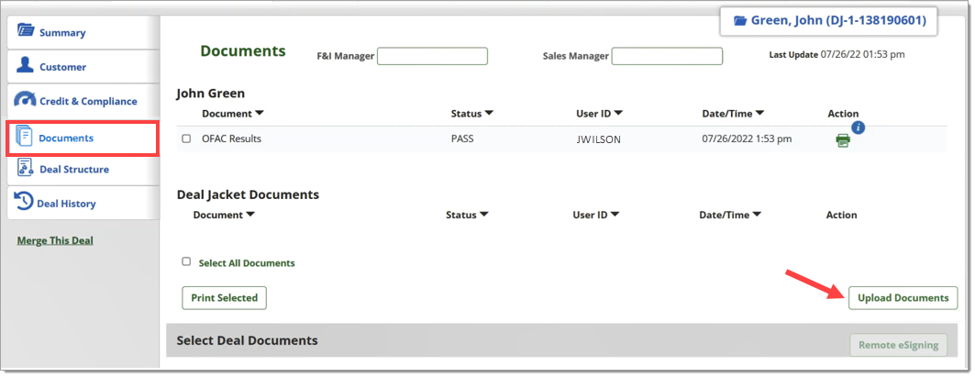This screenshot has width=975, height=377.
Task: Open Customer via its person icon
Action: tap(25, 65)
